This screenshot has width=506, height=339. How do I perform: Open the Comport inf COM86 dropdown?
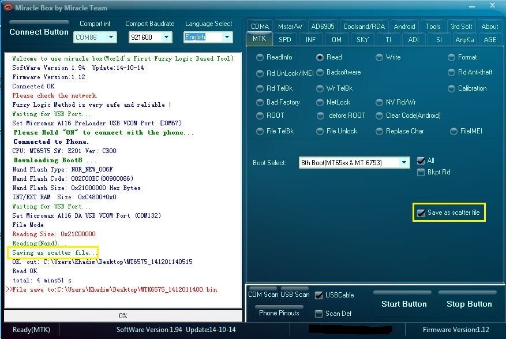111,37
